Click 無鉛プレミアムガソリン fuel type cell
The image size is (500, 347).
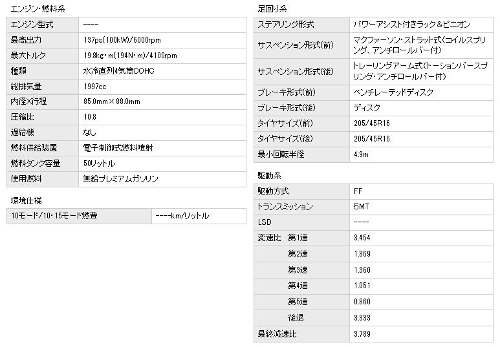[x=120, y=179]
